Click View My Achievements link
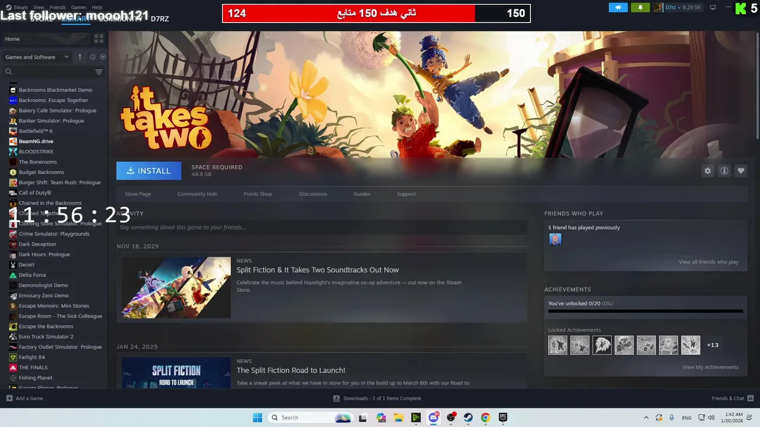Viewport: 760px width, 427px height. pos(711,367)
